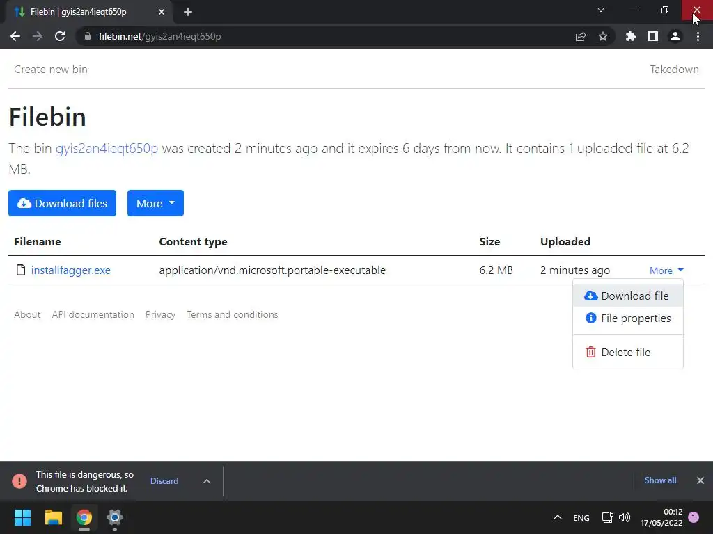Open the share page icon in address bar

point(581,36)
